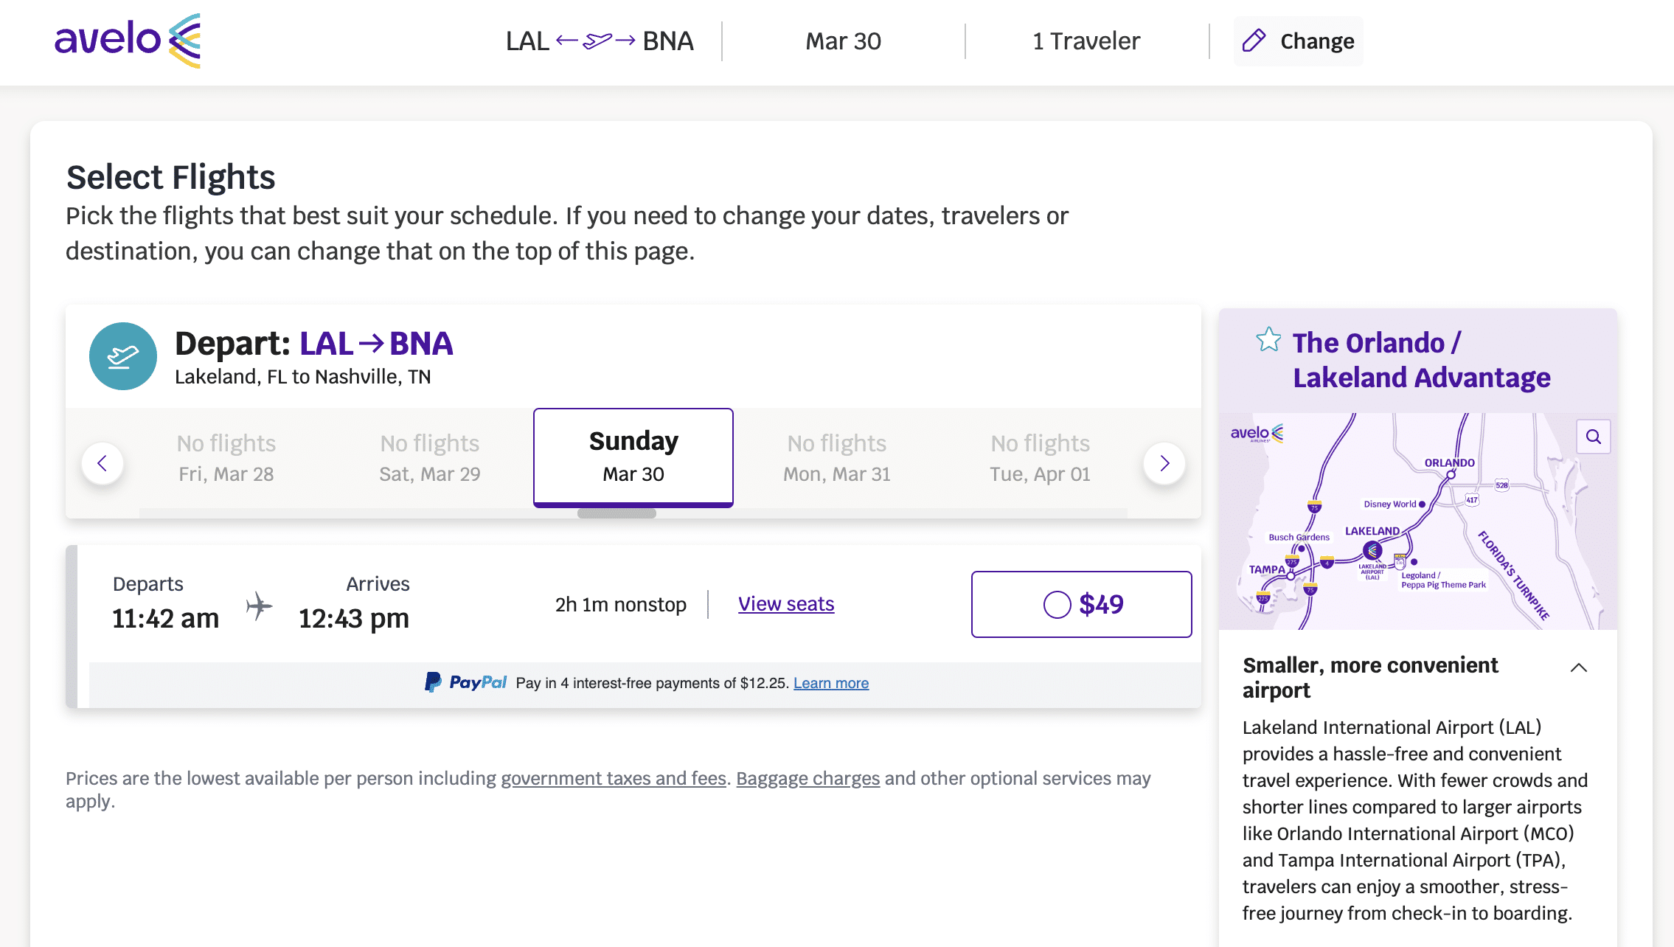Viewport: 1674px width, 947px height.
Task: Click the pencil icon next to Change
Action: point(1254,41)
